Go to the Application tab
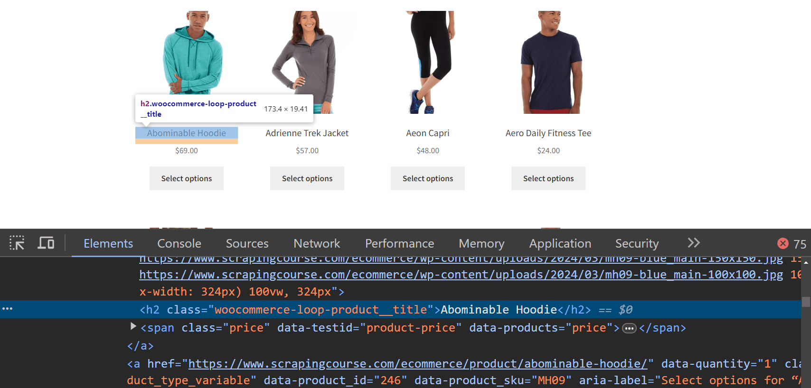Image resolution: width=811 pixels, height=388 pixels. [x=560, y=243]
